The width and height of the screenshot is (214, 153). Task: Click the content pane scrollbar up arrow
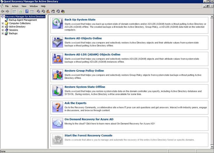(212, 17)
